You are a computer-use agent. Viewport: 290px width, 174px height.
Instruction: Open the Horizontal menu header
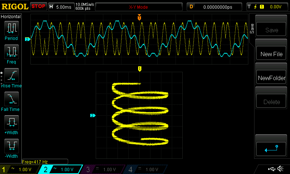pos(11,17)
